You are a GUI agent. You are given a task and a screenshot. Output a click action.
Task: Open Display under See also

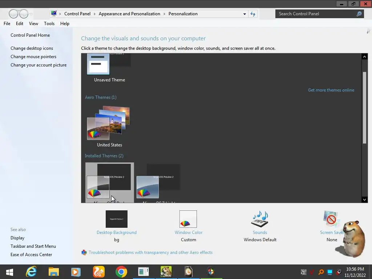(17, 238)
